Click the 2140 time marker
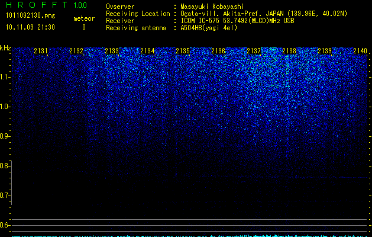The height and width of the screenshot is (237, 372). [x=360, y=50]
